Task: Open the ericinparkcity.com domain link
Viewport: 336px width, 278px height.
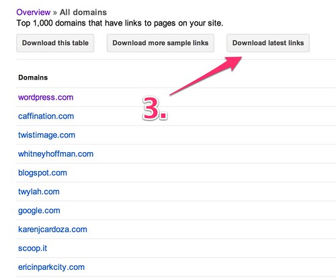Action: click(51, 267)
